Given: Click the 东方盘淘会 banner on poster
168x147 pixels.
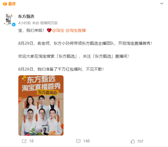Looking at the screenshot, I should [x=48, y=93].
